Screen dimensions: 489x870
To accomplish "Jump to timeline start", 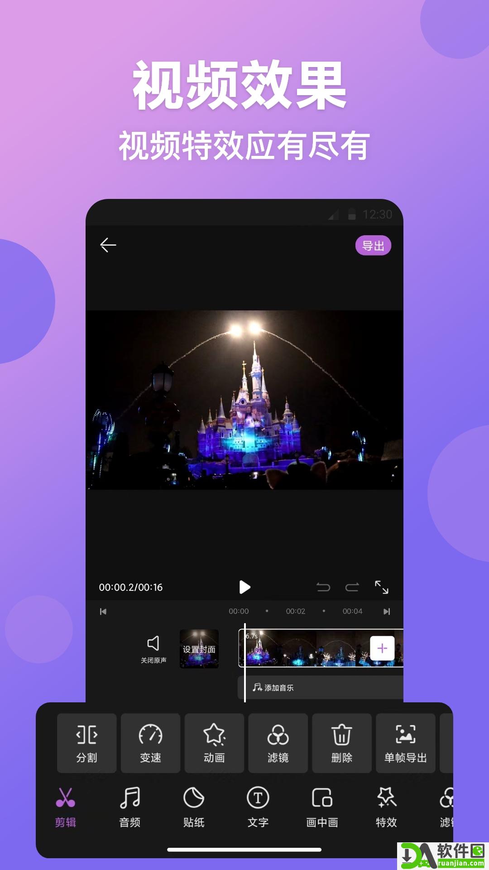I will tap(103, 612).
